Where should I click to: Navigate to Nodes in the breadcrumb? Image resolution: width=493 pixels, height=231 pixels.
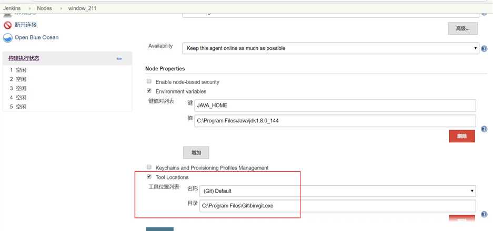pos(44,8)
